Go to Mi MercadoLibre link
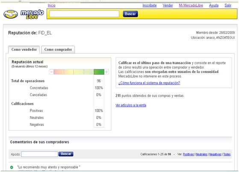 point(191,6)
